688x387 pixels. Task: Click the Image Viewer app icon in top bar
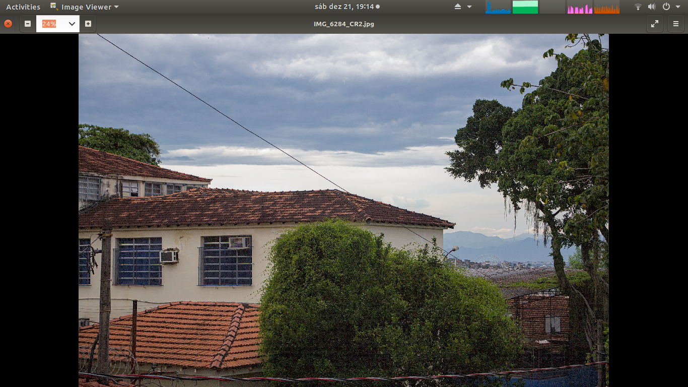54,7
